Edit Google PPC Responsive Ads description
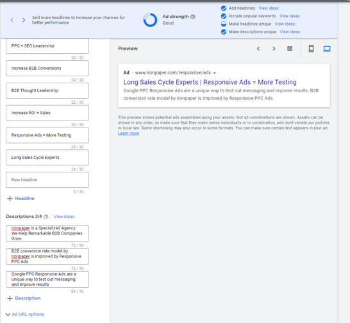This screenshot has height=323, width=350. [x=47, y=279]
